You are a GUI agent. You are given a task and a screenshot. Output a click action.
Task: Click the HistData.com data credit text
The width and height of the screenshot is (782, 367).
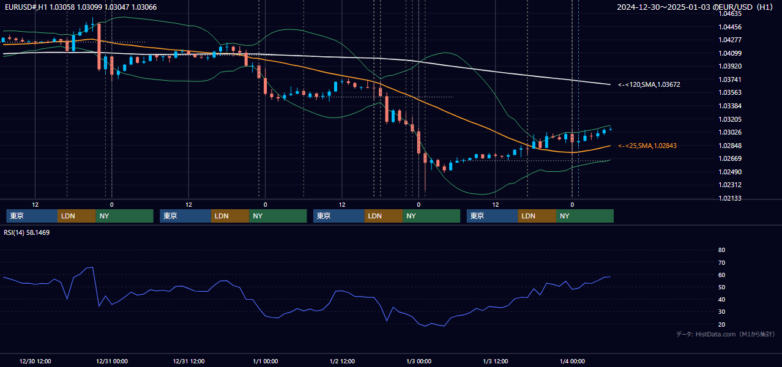coord(726,334)
